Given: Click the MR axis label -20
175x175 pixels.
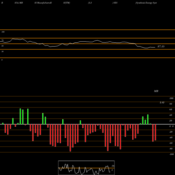Looking at the screenshot, I should tap(171, 132).
